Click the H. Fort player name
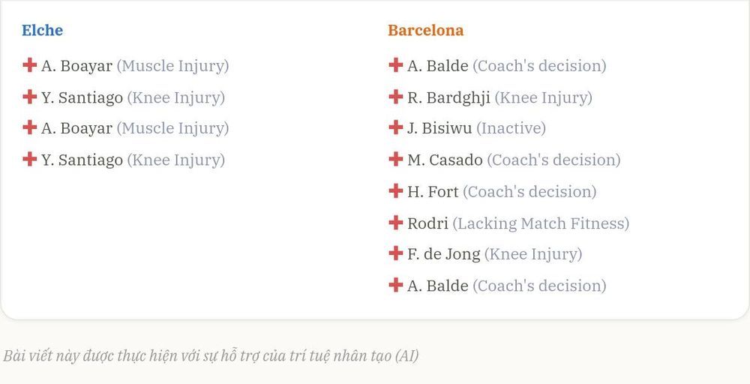This screenshot has height=384, width=750. pyautogui.click(x=433, y=192)
